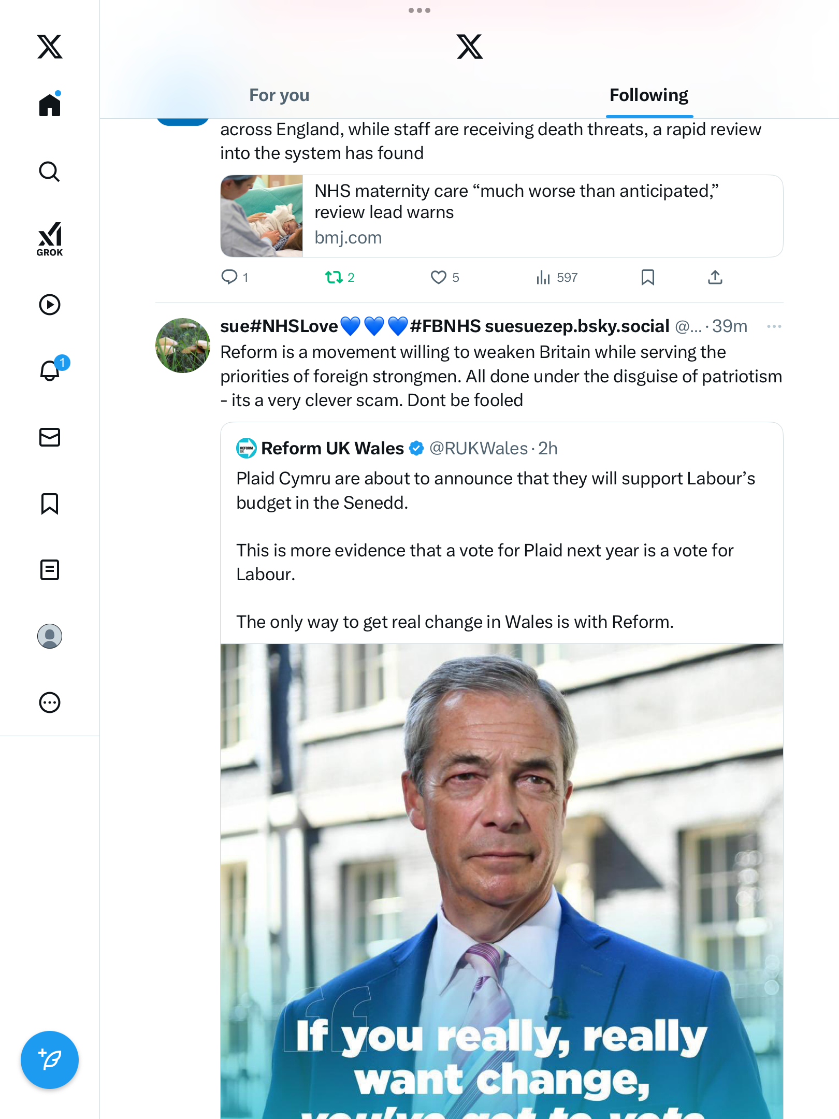
Task: Open the Grok assistant from sidebar
Action: (x=50, y=239)
